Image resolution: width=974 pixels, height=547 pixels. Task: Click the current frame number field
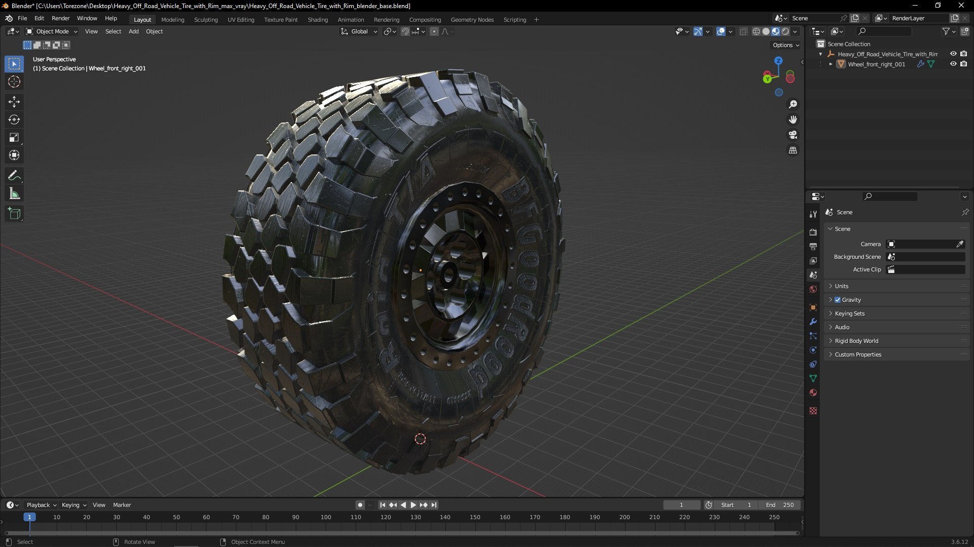tap(681, 505)
